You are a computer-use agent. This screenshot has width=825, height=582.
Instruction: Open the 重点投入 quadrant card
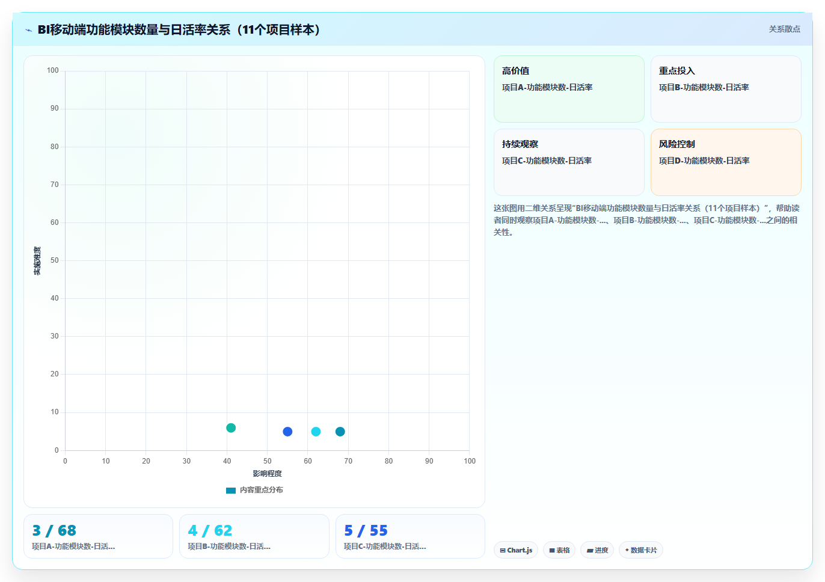pos(726,89)
